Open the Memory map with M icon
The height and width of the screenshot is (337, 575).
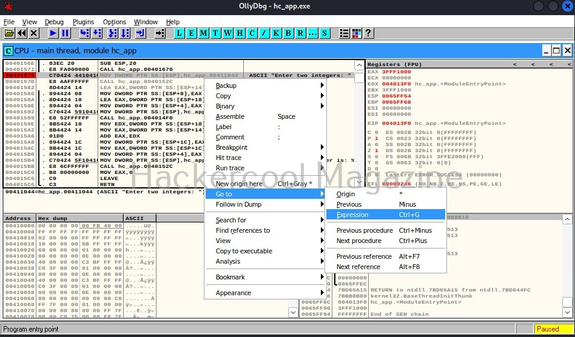click(x=203, y=33)
